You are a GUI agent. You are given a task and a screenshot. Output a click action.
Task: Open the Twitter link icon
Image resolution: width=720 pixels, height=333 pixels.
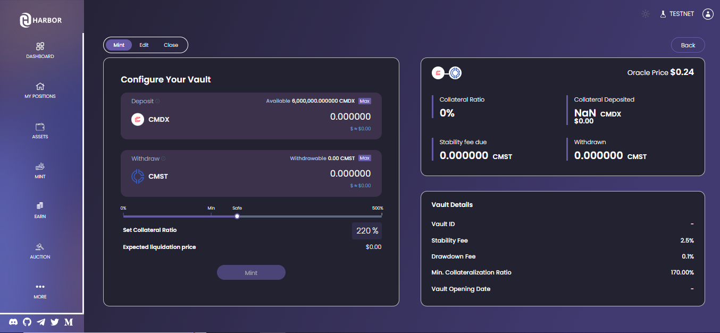click(55, 322)
